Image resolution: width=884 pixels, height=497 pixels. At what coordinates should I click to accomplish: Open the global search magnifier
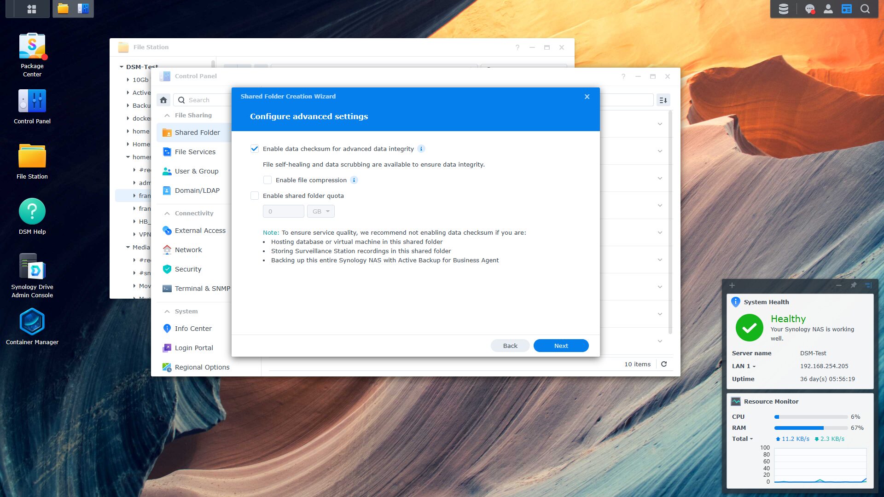coord(865,9)
